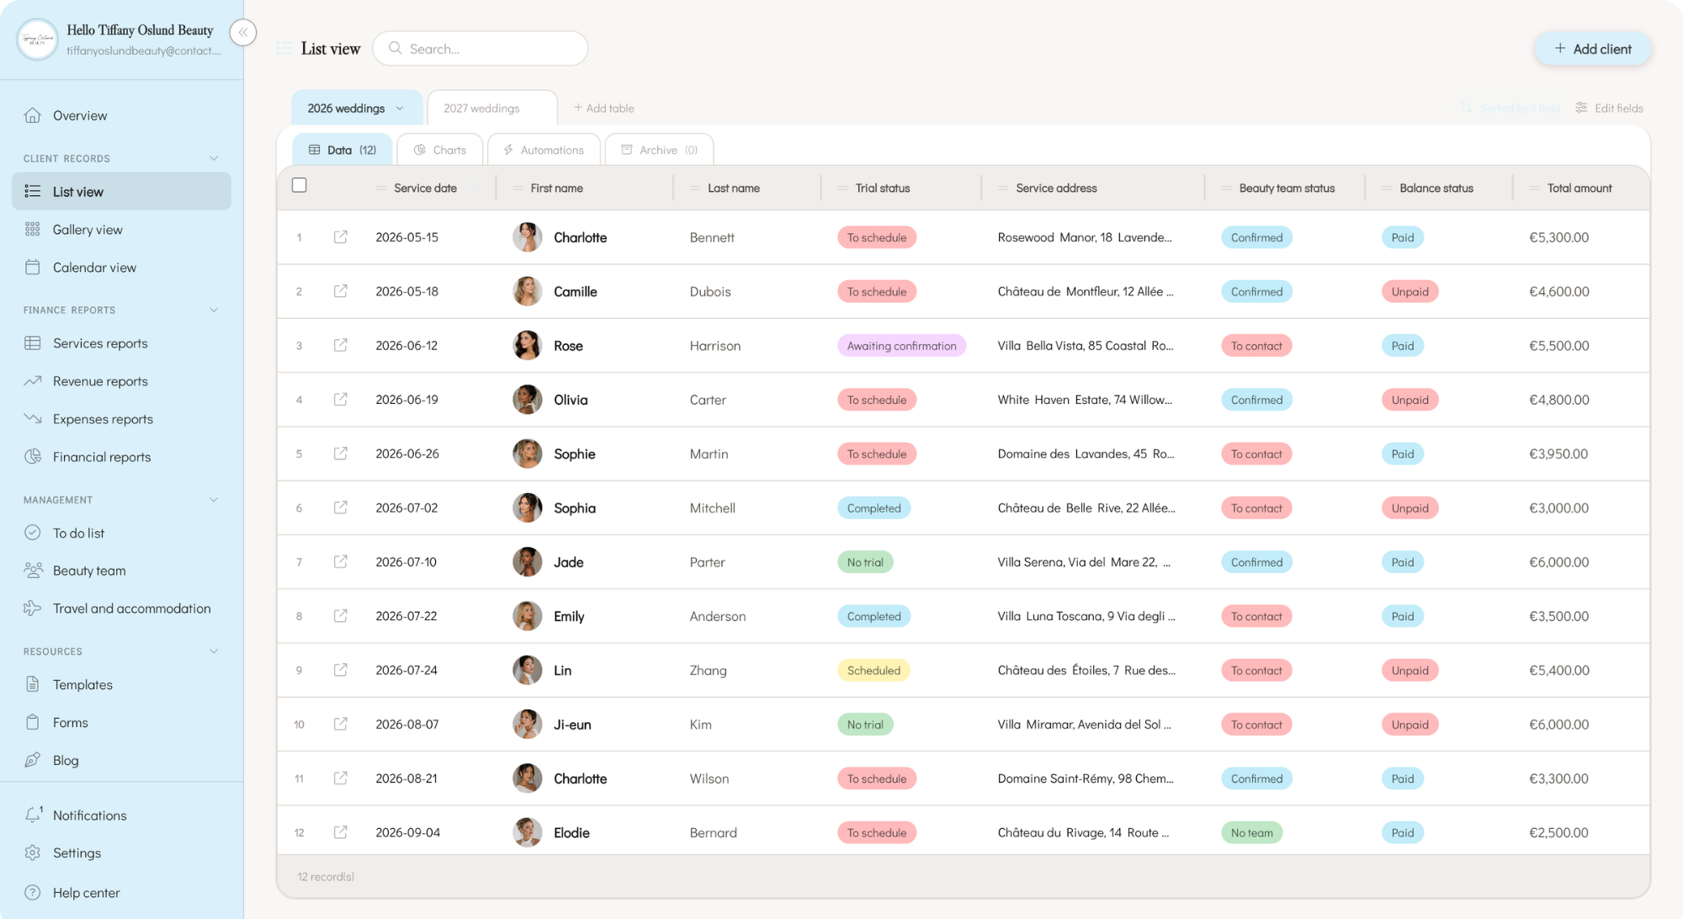Click Add table link
The image size is (1683, 919).
tap(604, 109)
